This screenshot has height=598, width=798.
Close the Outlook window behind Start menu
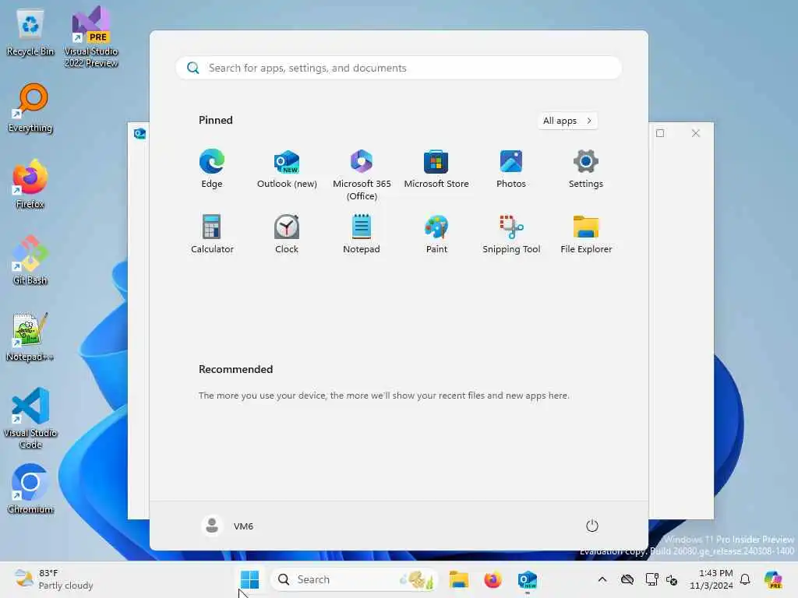[696, 133]
